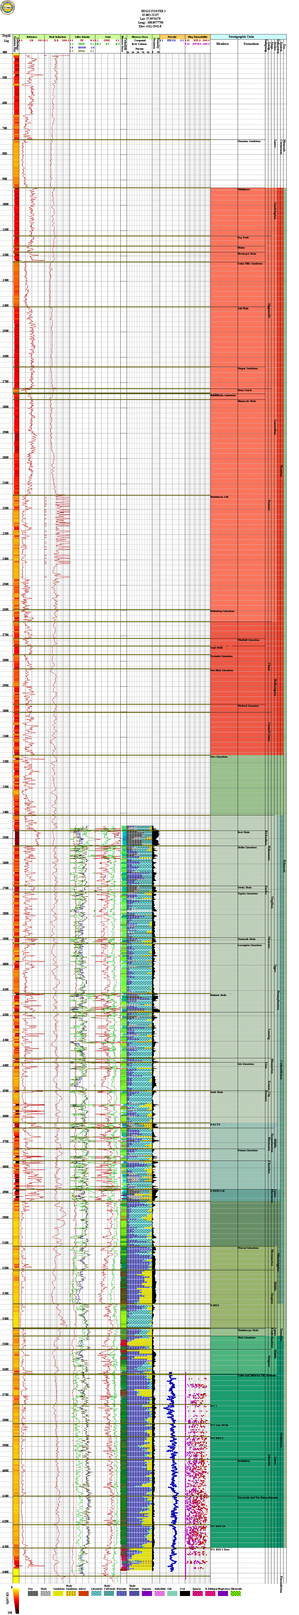Viewport: 299px width, 1615px height.
Task: Click the 5000 depth marker
Action: pyautogui.click(x=5, y=1218)
